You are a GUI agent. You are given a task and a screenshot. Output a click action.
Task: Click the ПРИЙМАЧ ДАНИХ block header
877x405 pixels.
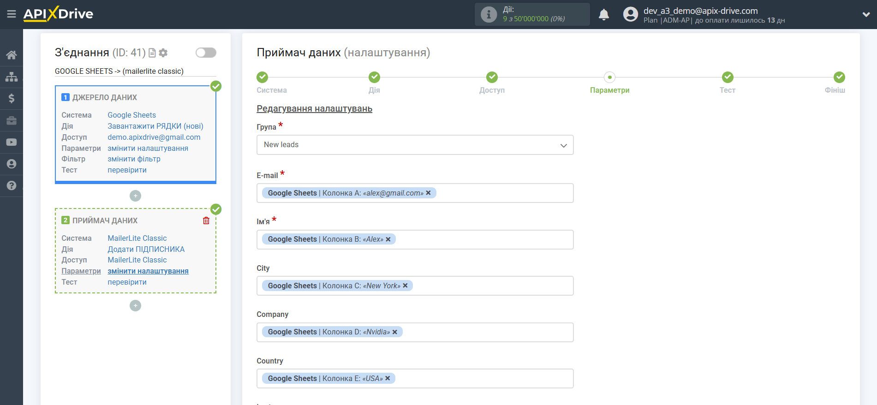(x=105, y=220)
